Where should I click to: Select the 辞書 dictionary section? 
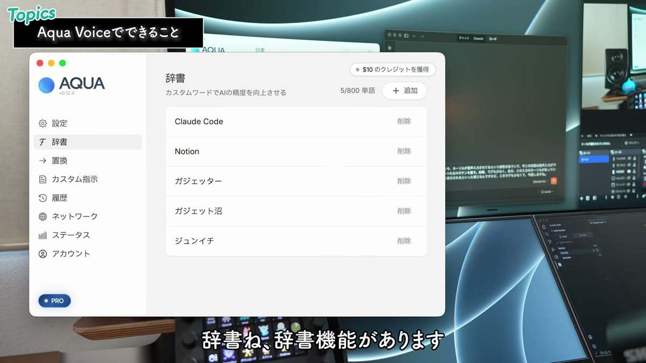coord(88,142)
